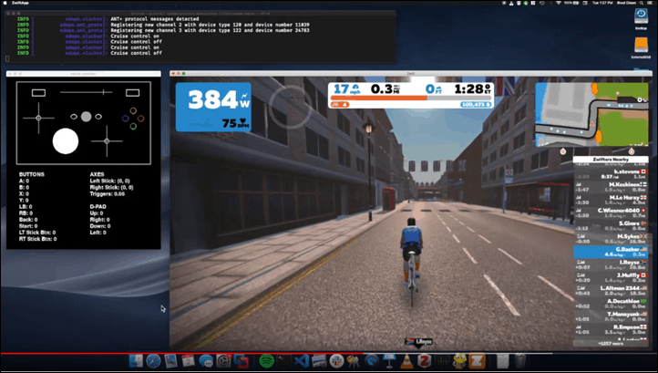Click the Zwift minimap
This screenshot has height=373, width=658.
click(x=591, y=114)
